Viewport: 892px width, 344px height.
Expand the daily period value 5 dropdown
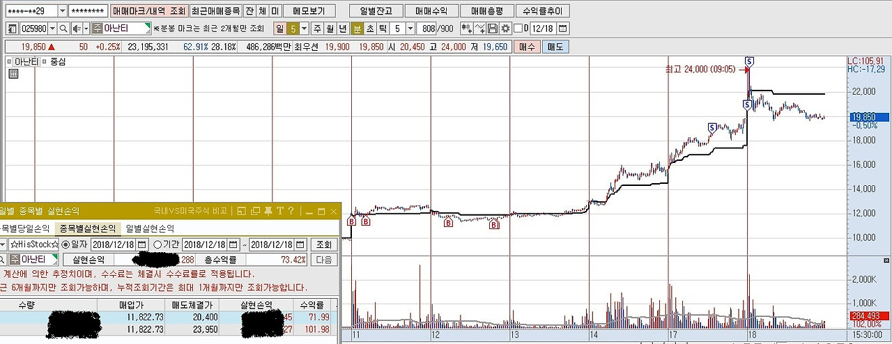pyautogui.click(x=306, y=29)
